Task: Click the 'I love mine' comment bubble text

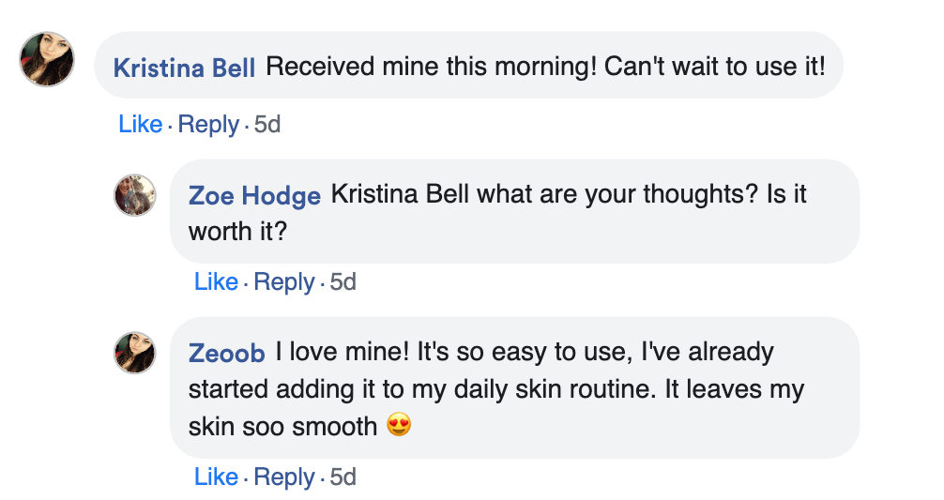Action: coord(496,388)
